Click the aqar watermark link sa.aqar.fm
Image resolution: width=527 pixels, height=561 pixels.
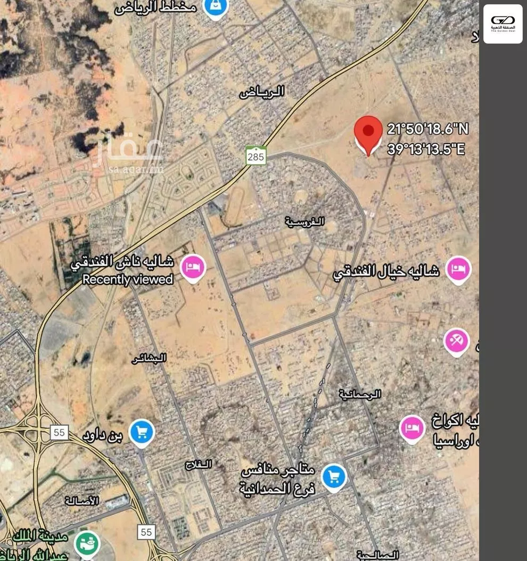(x=136, y=169)
